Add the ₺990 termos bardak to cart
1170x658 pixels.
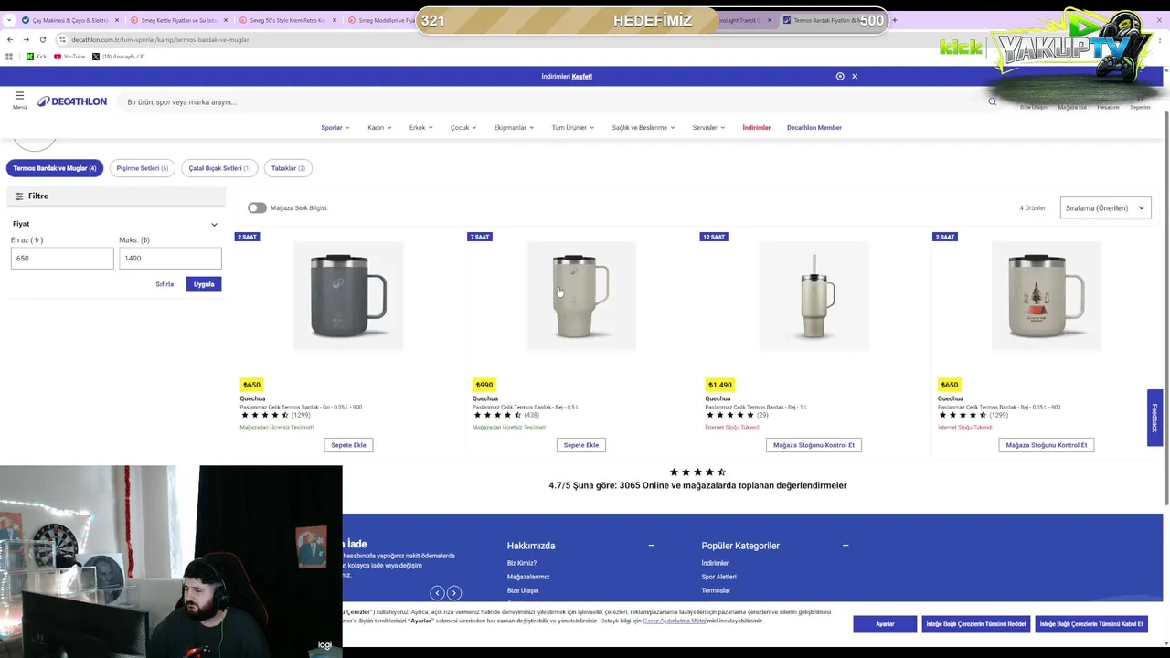tap(581, 445)
